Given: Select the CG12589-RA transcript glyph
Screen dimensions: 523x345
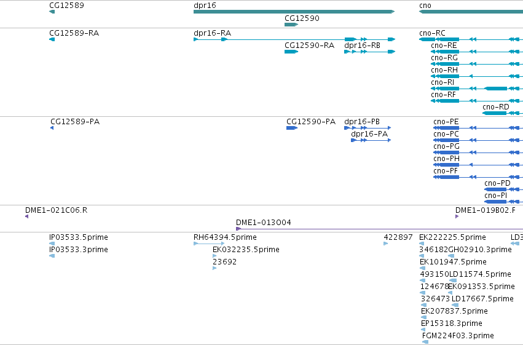Looking at the screenshot, I should click(x=52, y=39).
